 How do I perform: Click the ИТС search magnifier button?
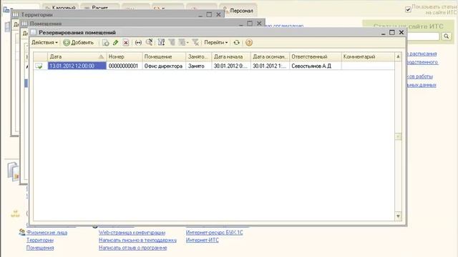[x=447, y=36]
